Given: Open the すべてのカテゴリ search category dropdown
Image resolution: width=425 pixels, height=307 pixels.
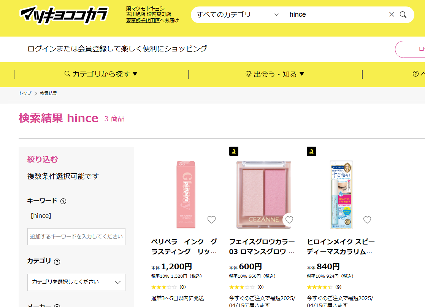Looking at the screenshot, I should pos(238,15).
